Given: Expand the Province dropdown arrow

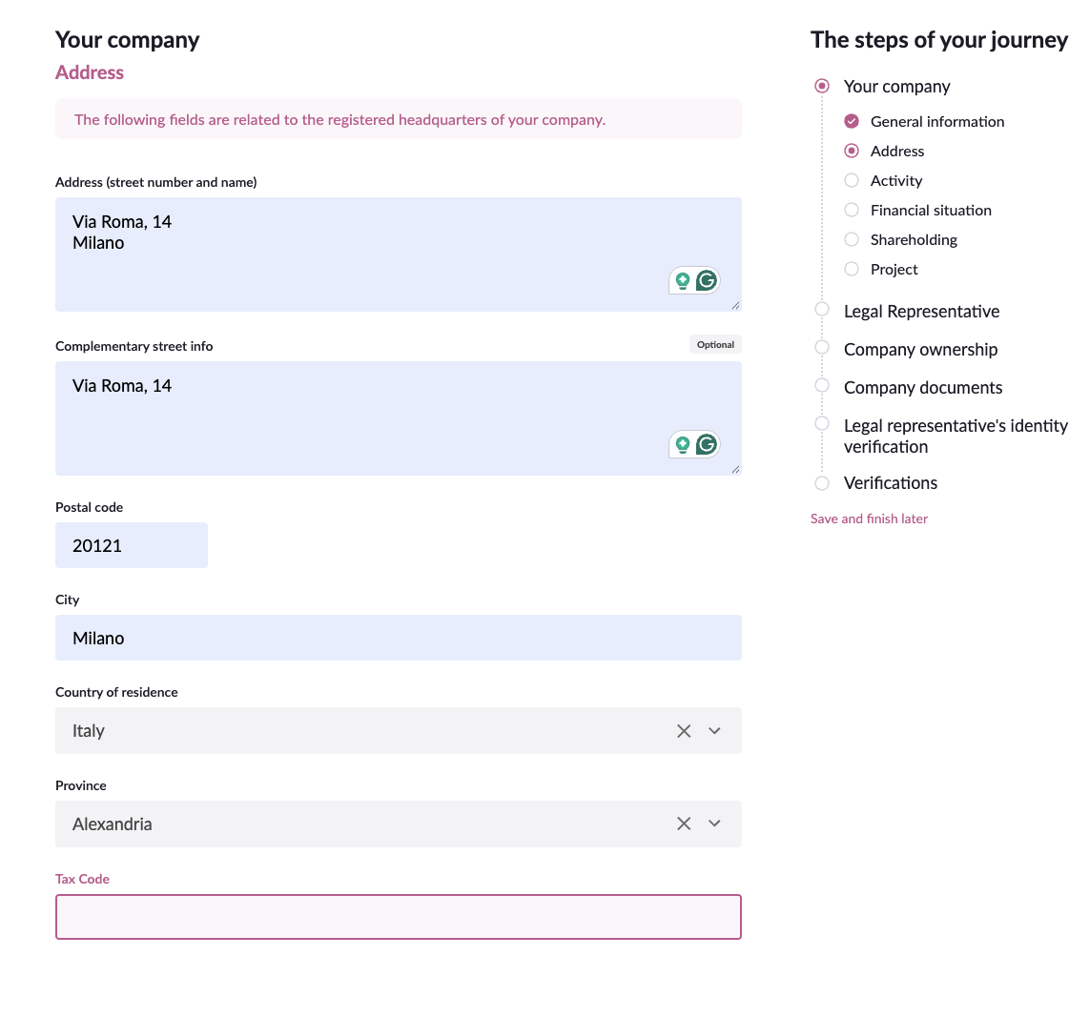Looking at the screenshot, I should [x=714, y=824].
